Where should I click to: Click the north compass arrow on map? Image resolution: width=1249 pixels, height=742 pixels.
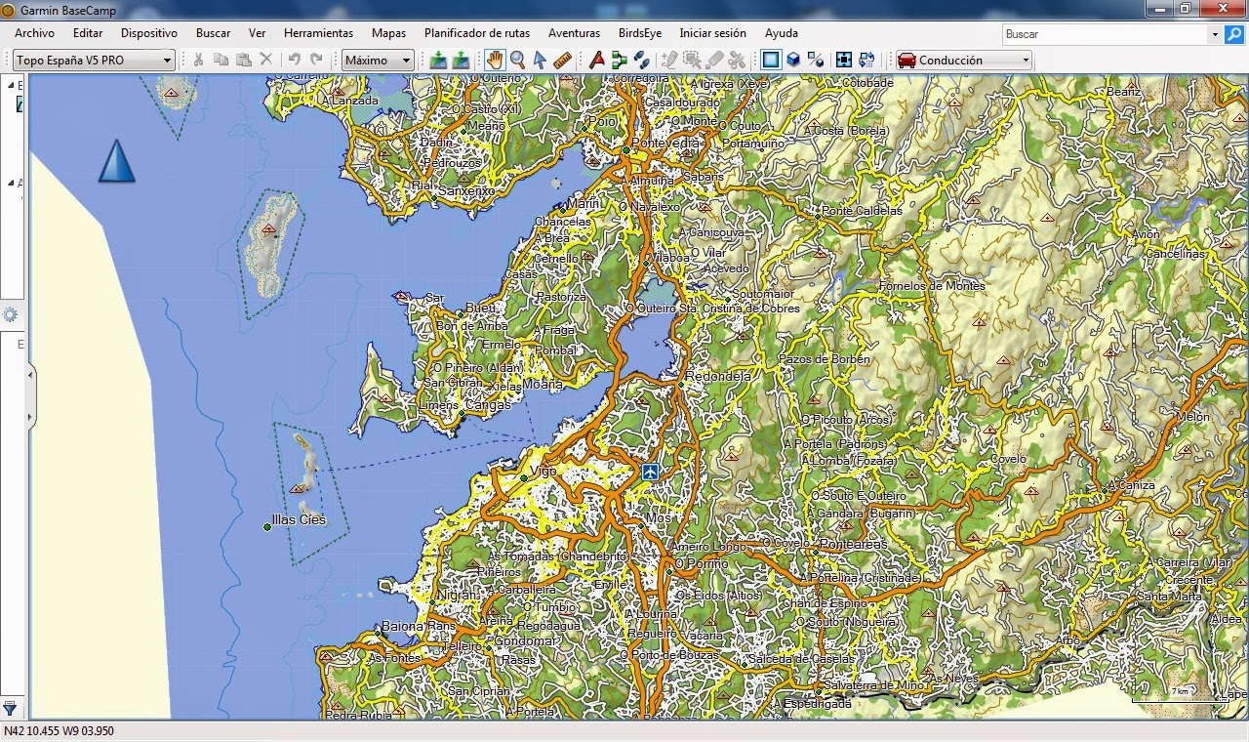[x=116, y=160]
